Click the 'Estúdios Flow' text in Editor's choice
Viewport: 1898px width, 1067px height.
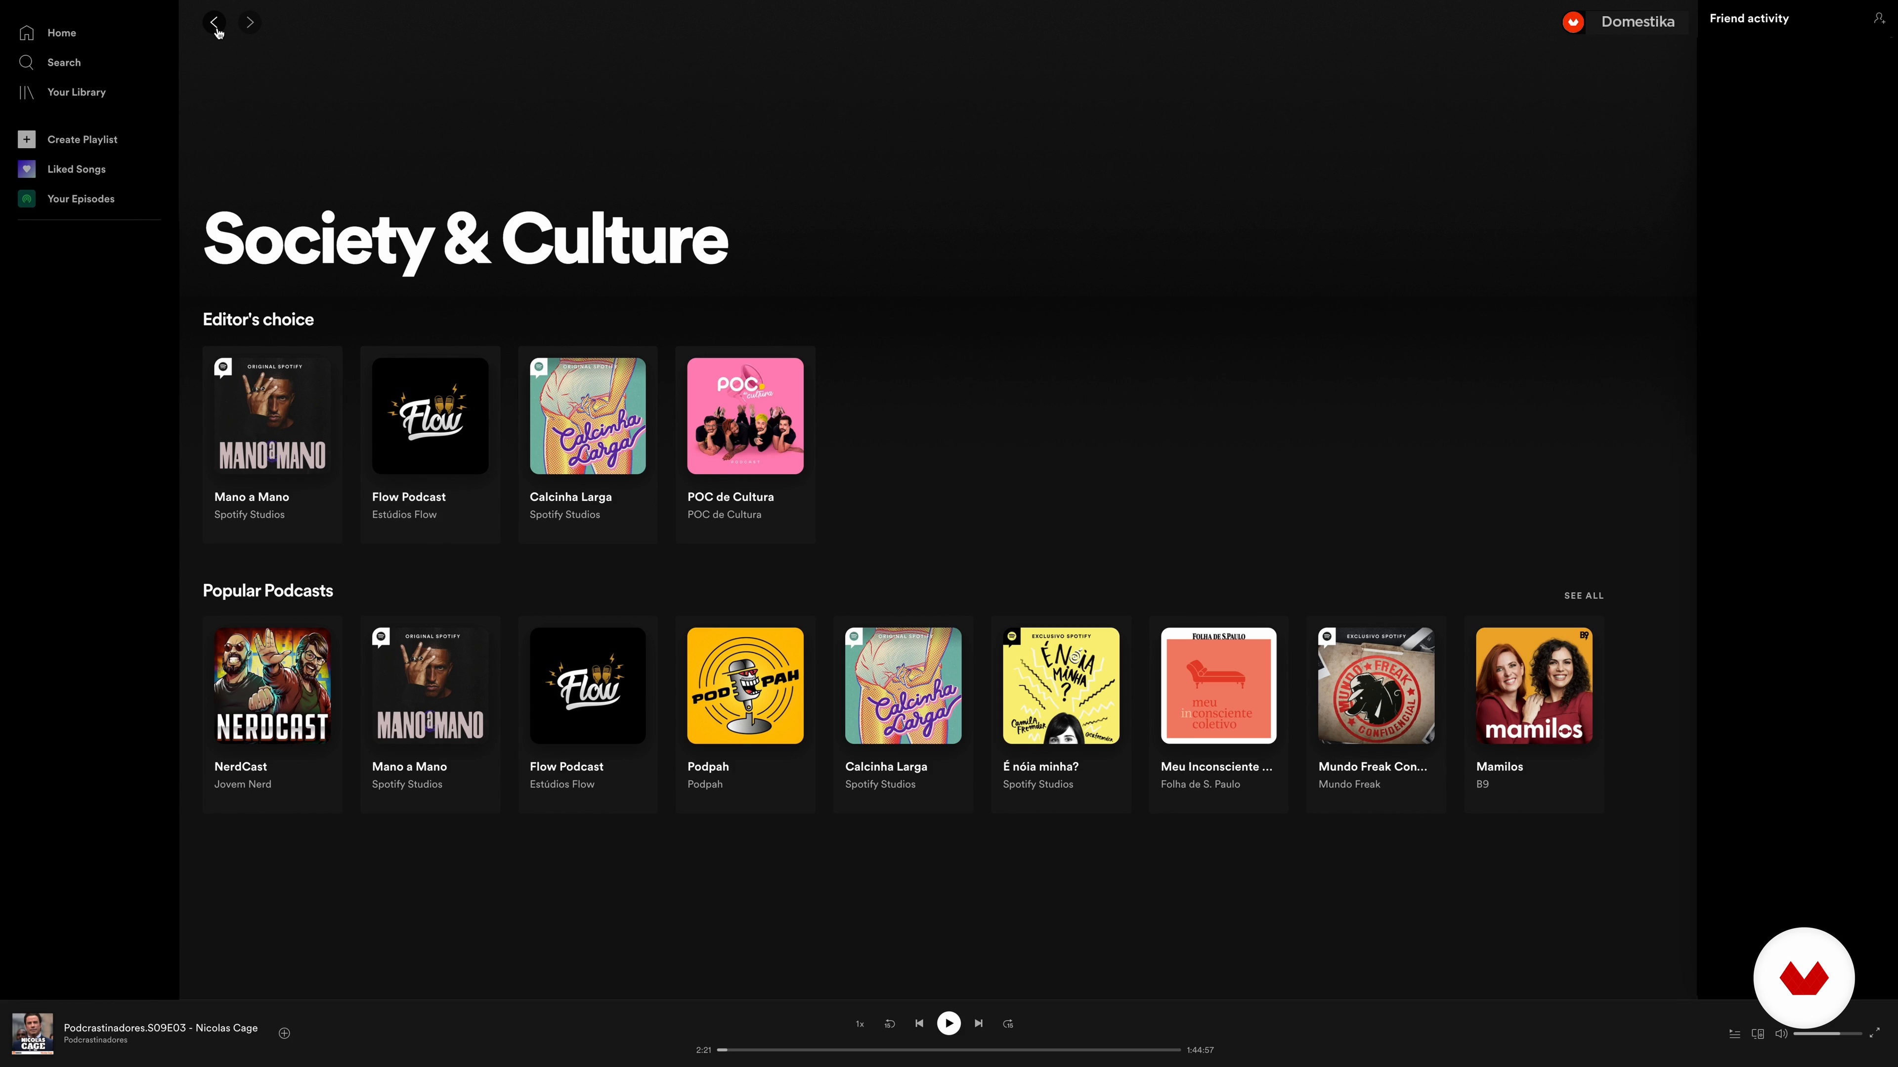coord(404,514)
